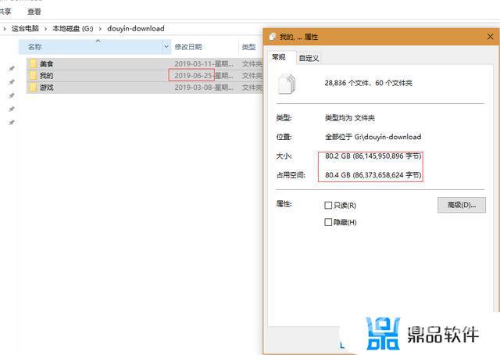The width and height of the screenshot is (500, 355).
Task: Switch to the 常规 tab
Action: coord(279,57)
